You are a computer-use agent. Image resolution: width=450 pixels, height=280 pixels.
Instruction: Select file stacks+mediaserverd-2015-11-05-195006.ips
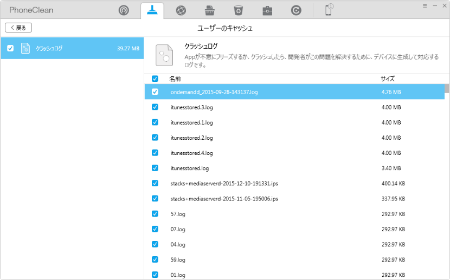[x=224, y=199]
